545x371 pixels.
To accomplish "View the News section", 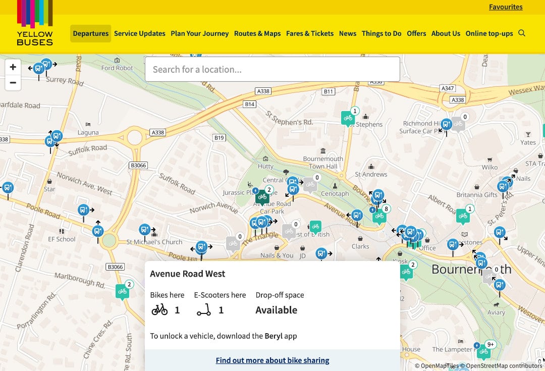I will pos(348,33).
